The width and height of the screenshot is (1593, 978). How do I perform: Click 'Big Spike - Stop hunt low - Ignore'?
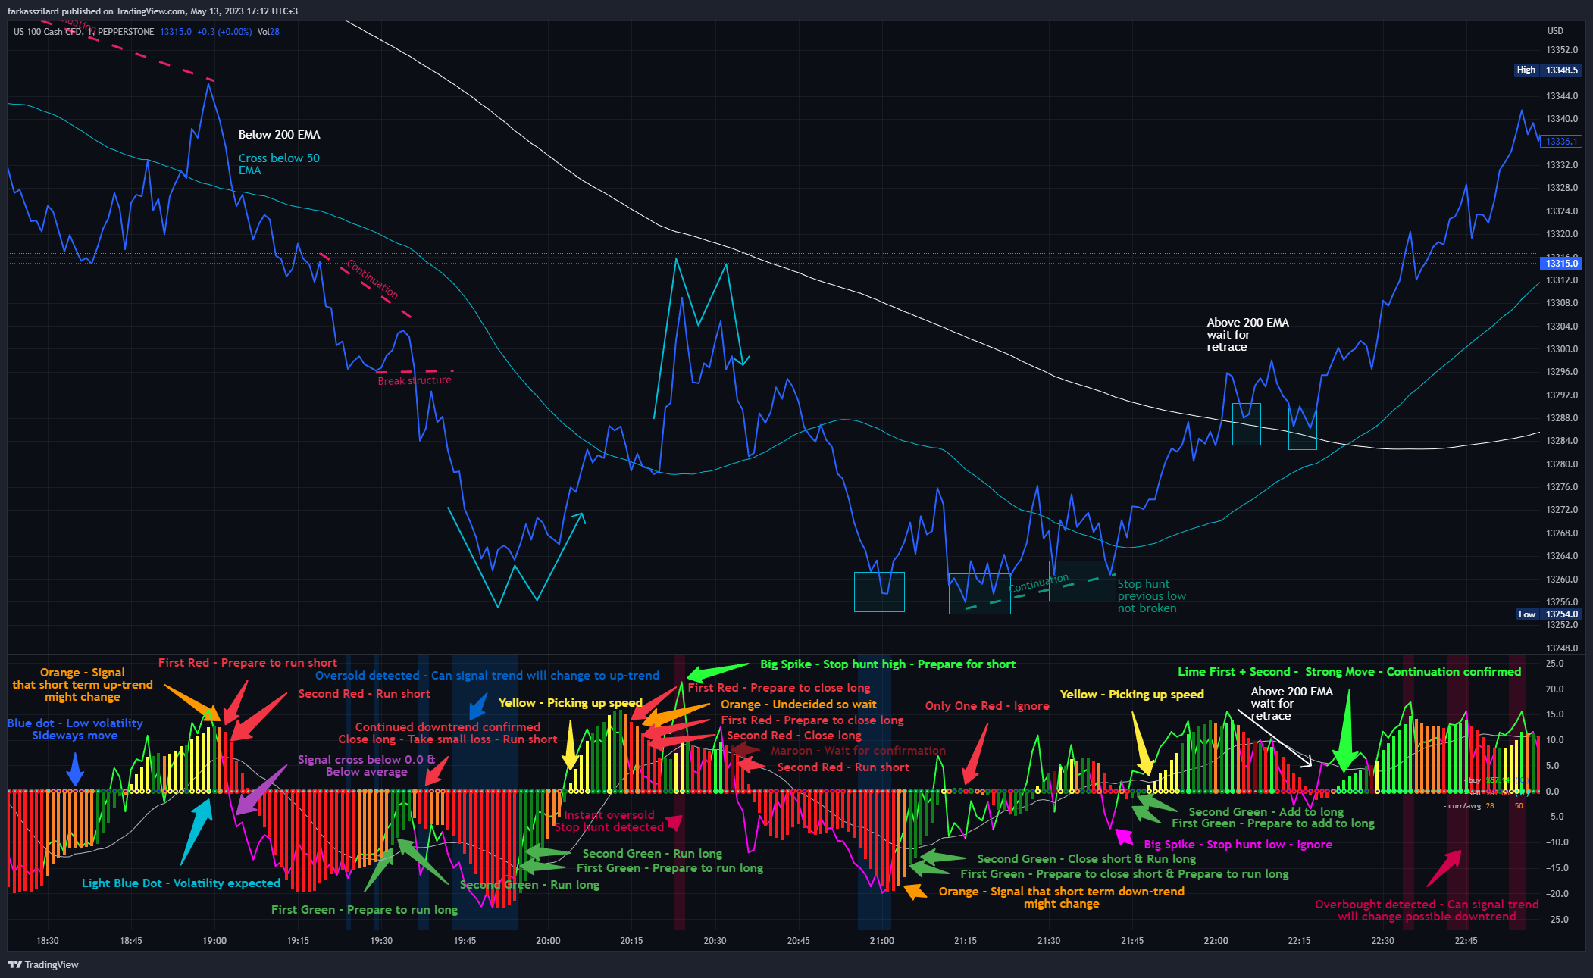pyautogui.click(x=1238, y=845)
